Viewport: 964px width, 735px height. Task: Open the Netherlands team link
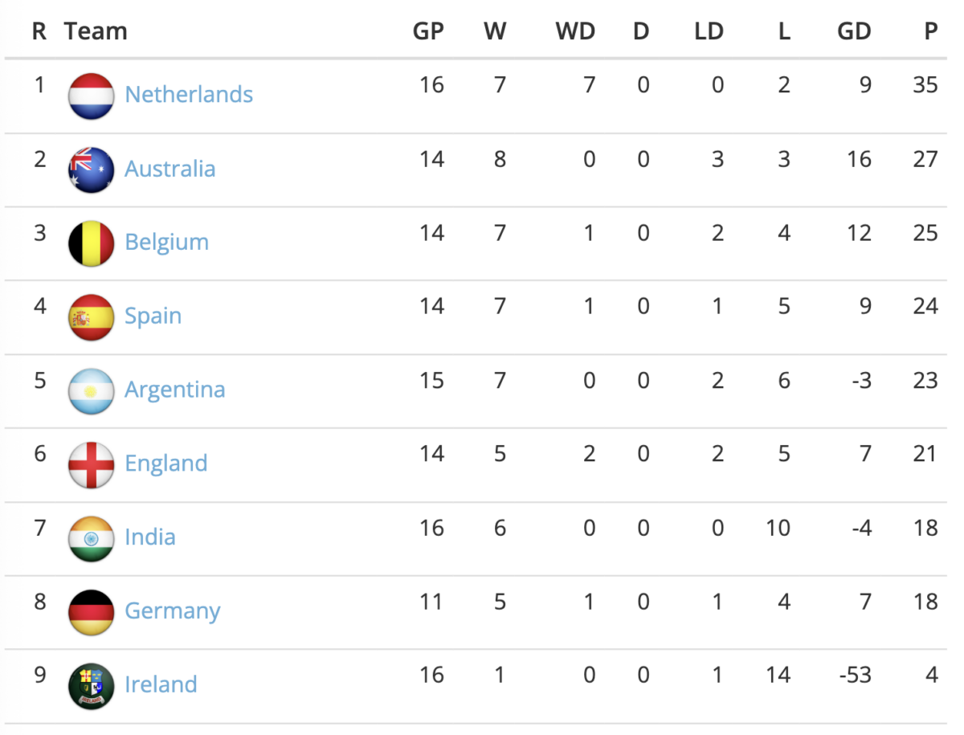coord(189,95)
